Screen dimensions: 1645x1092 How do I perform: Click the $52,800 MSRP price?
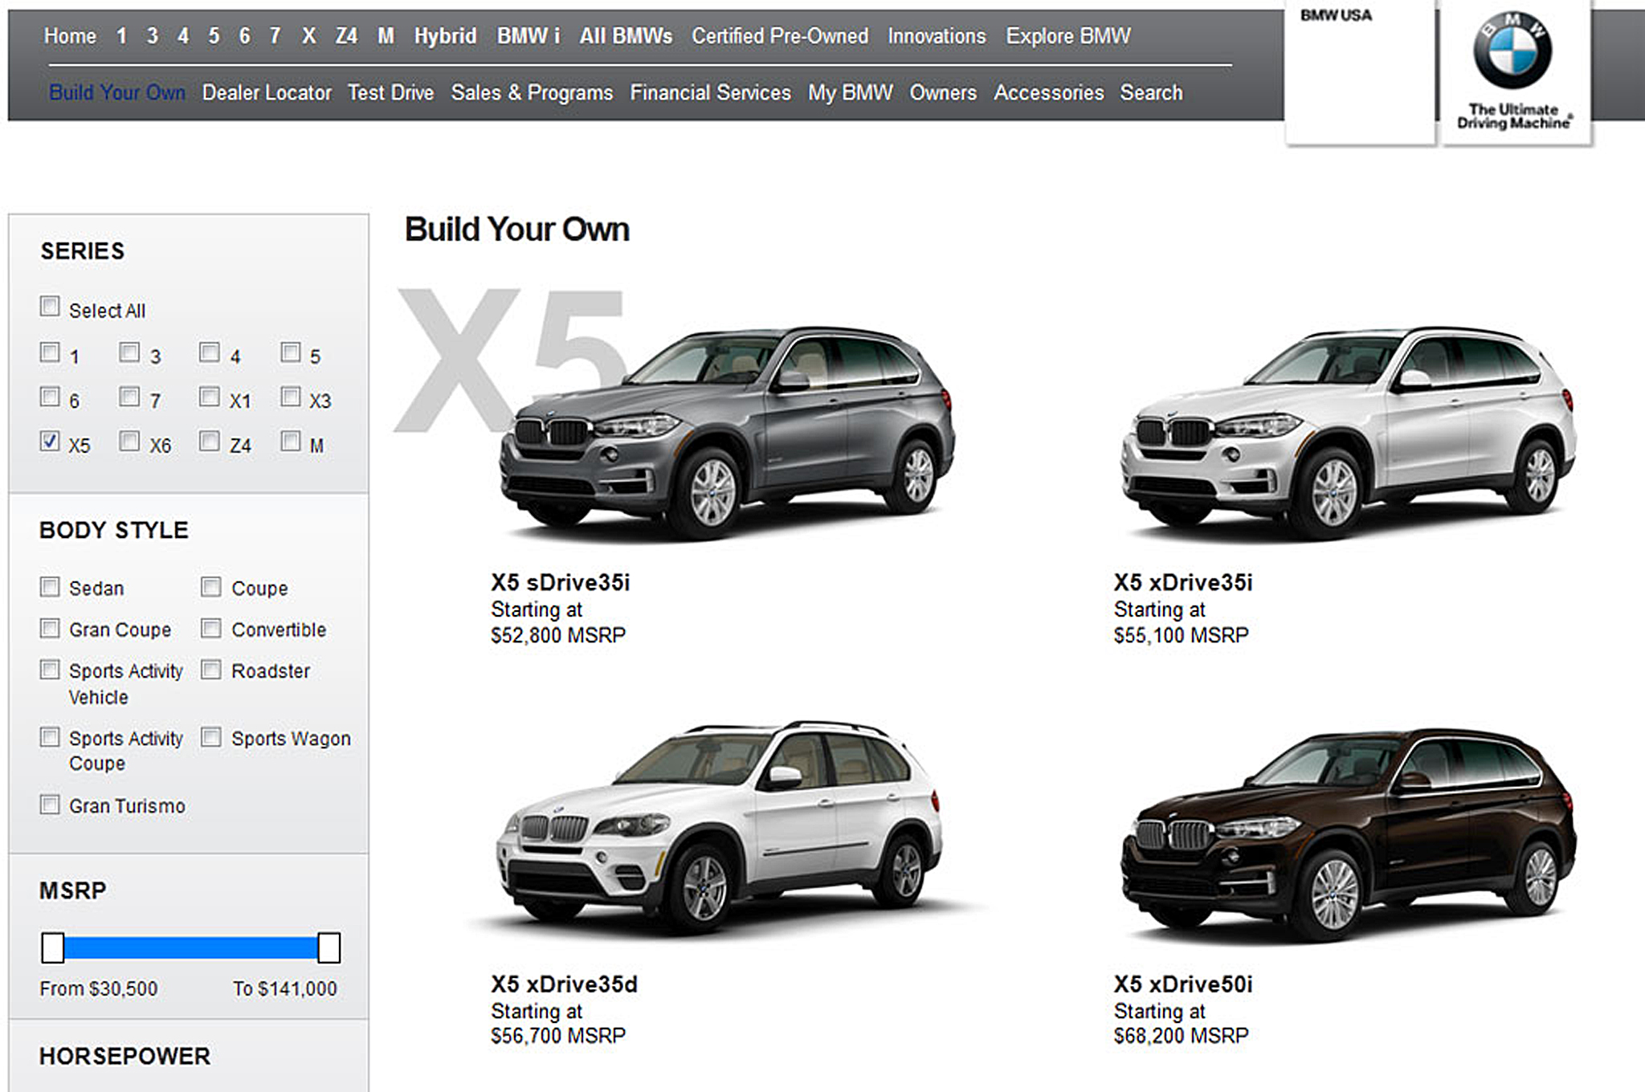click(558, 635)
